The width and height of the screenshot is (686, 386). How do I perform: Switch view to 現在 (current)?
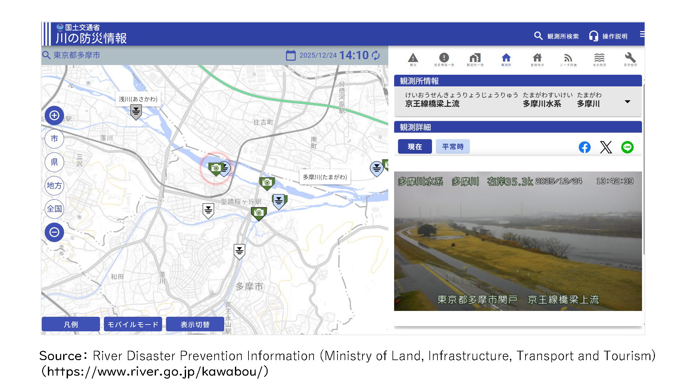(415, 147)
